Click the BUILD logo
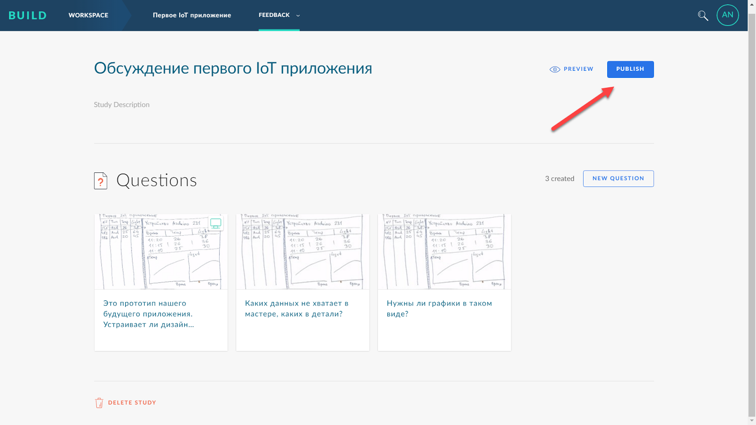Image resolution: width=756 pixels, height=425 pixels. tap(28, 15)
